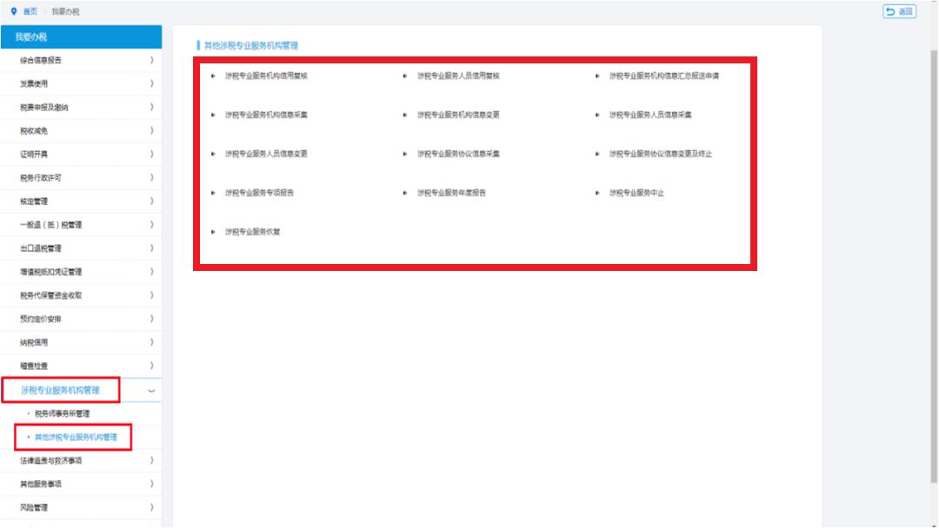The width and height of the screenshot is (939, 528).
Task: Click 涉税专业服务机构信息变更 link
Action: 458,115
